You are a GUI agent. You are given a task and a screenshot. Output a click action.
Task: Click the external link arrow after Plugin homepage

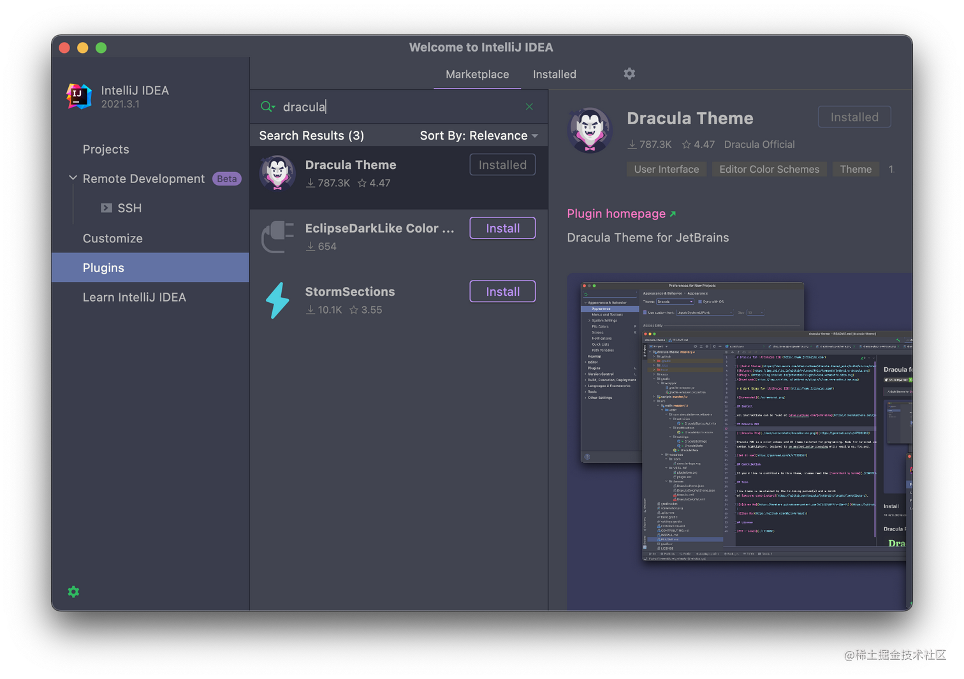[x=673, y=214]
